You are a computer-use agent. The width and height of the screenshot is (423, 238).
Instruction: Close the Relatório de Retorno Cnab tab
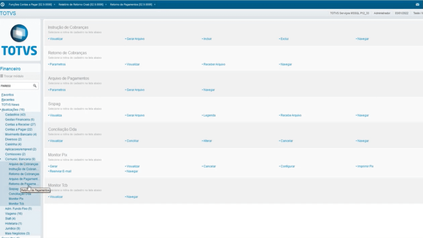(106, 4)
